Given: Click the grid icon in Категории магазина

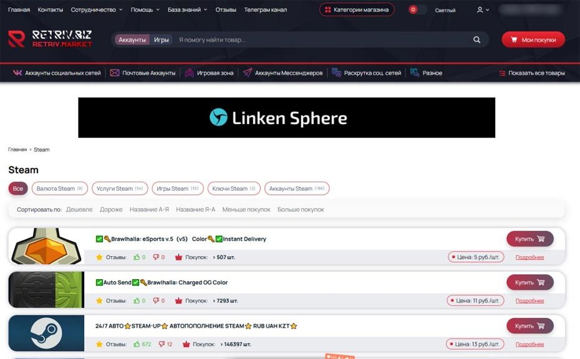Looking at the screenshot, I should (x=327, y=10).
